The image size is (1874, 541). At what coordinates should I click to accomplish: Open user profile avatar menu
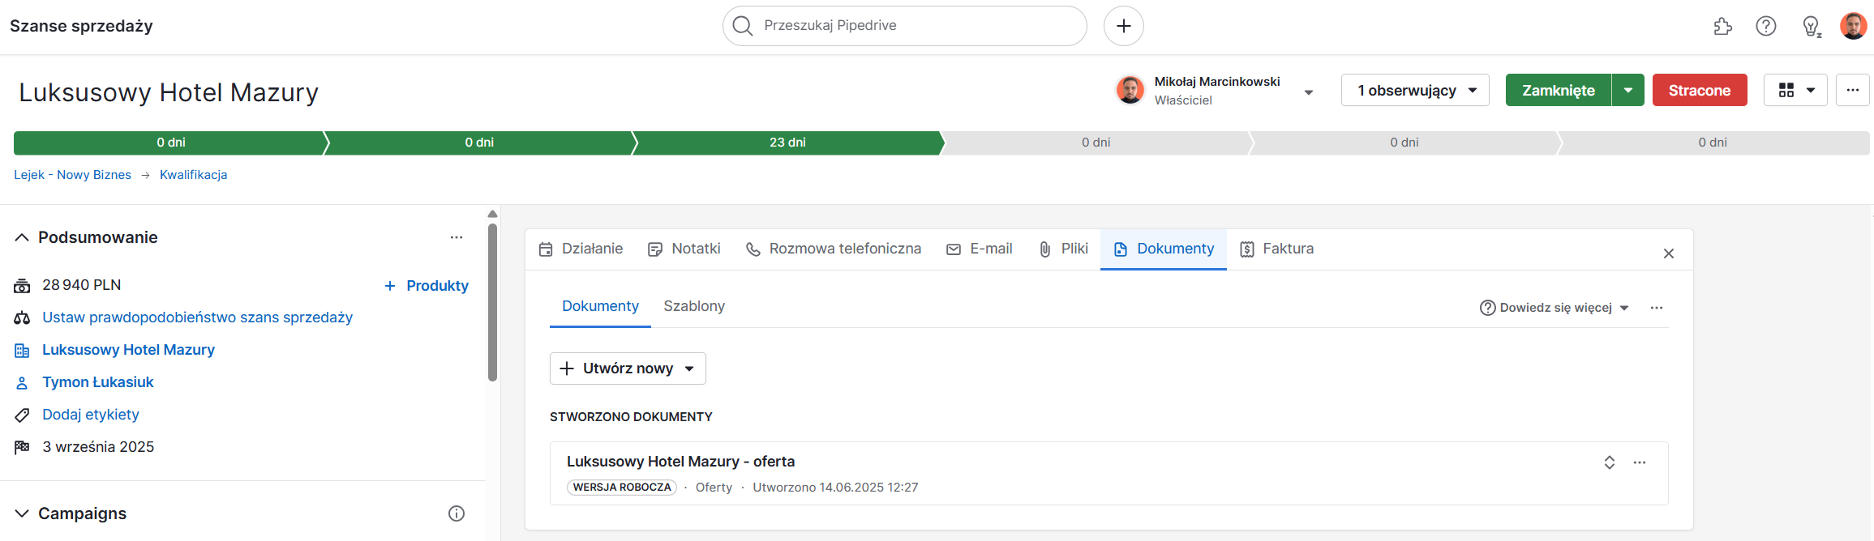pyautogui.click(x=1853, y=26)
